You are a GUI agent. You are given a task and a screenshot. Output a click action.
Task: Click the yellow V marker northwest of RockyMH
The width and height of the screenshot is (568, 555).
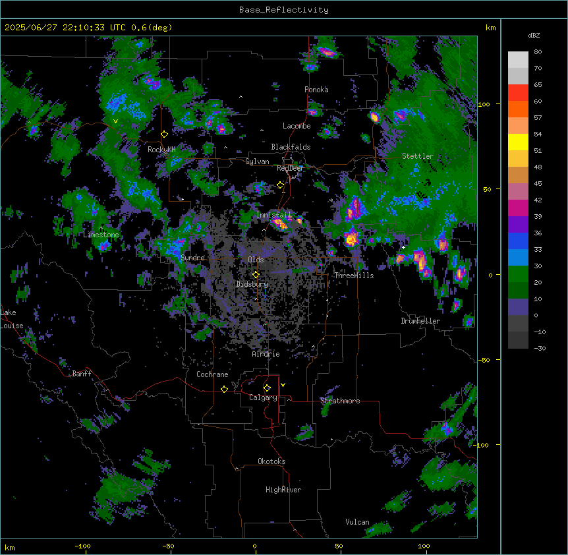click(x=115, y=121)
